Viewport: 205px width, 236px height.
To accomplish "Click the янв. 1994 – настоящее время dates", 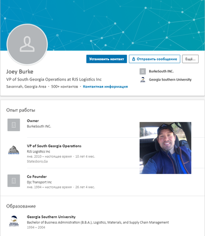I will click(49, 187).
